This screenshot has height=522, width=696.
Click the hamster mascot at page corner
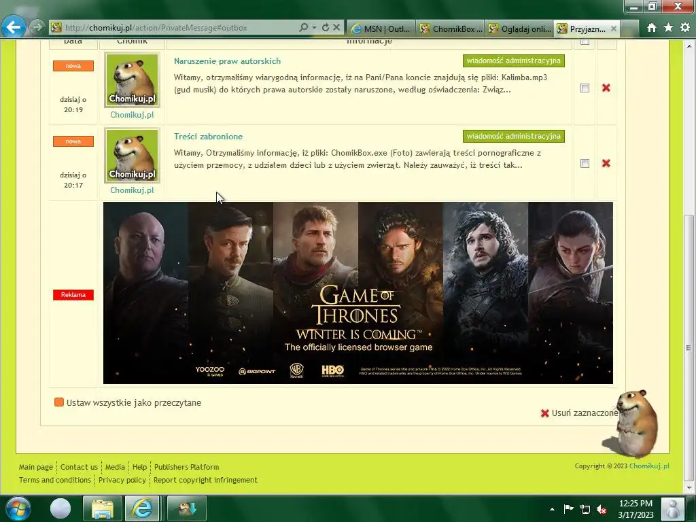click(x=636, y=424)
